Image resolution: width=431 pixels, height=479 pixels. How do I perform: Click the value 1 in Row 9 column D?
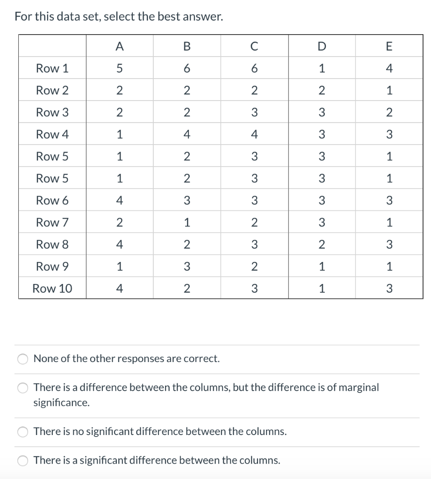tap(321, 266)
